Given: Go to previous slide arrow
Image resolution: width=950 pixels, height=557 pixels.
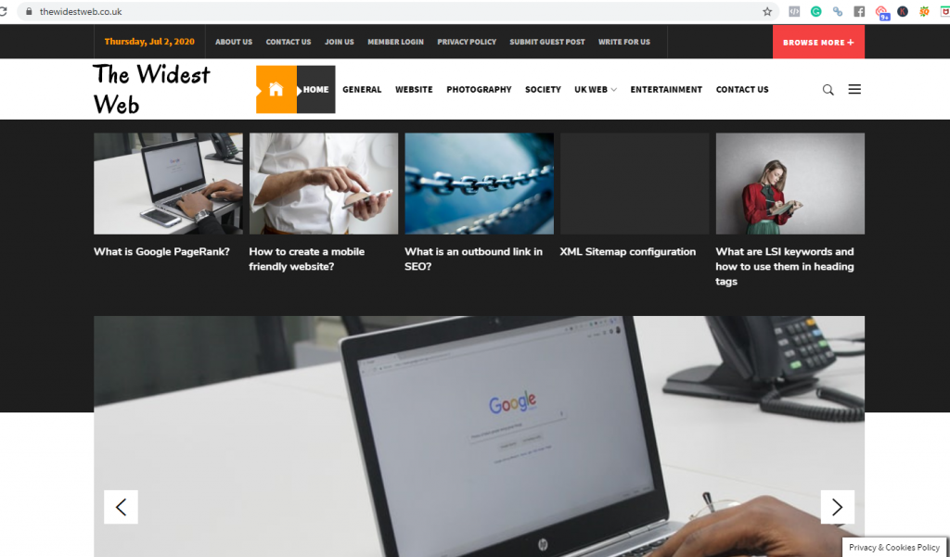Looking at the screenshot, I should (x=121, y=507).
